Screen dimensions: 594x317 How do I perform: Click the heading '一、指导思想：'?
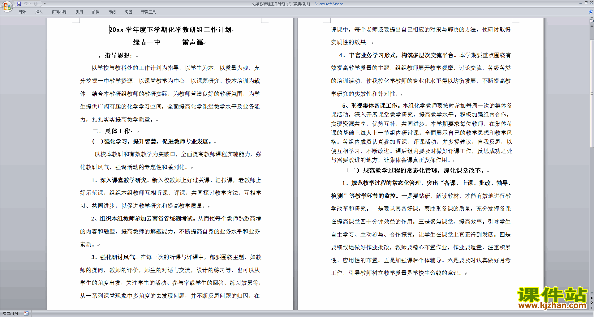(113, 55)
